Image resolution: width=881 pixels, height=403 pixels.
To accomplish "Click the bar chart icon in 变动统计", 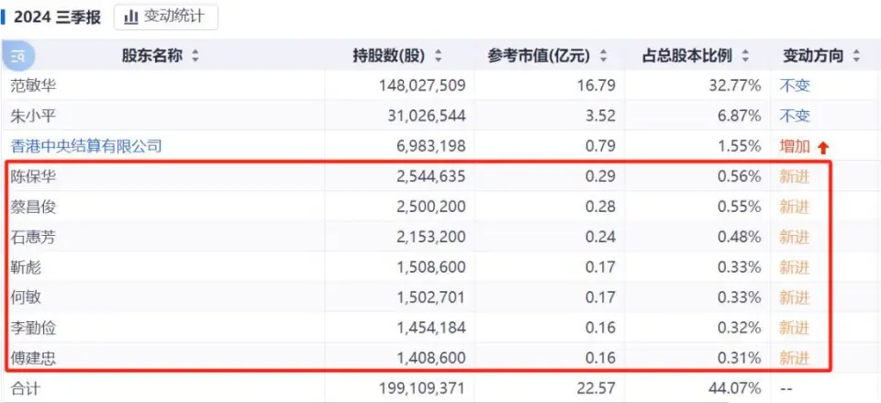I will (131, 17).
